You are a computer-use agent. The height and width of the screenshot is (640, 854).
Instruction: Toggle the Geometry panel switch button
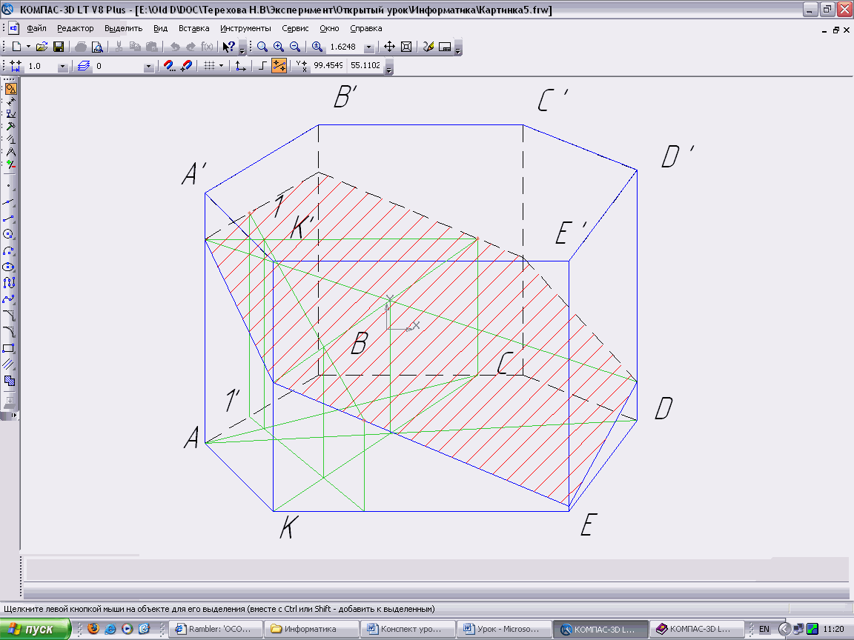(10, 89)
